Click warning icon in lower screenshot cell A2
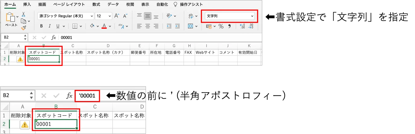 25,124
